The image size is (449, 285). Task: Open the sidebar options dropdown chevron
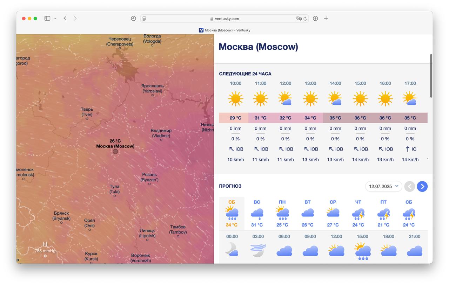pos(55,19)
